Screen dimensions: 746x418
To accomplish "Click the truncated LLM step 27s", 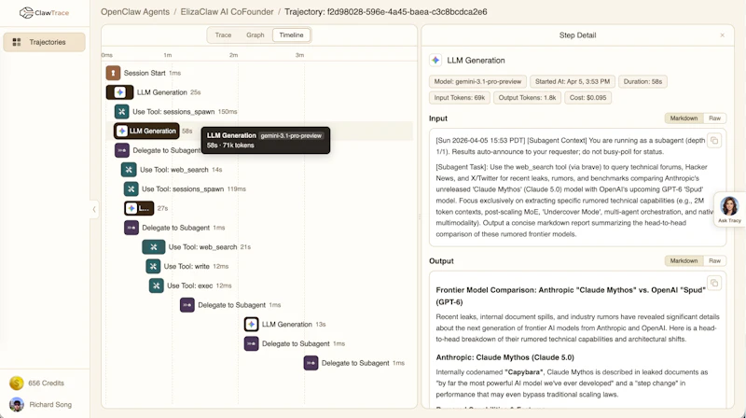I will [139, 208].
